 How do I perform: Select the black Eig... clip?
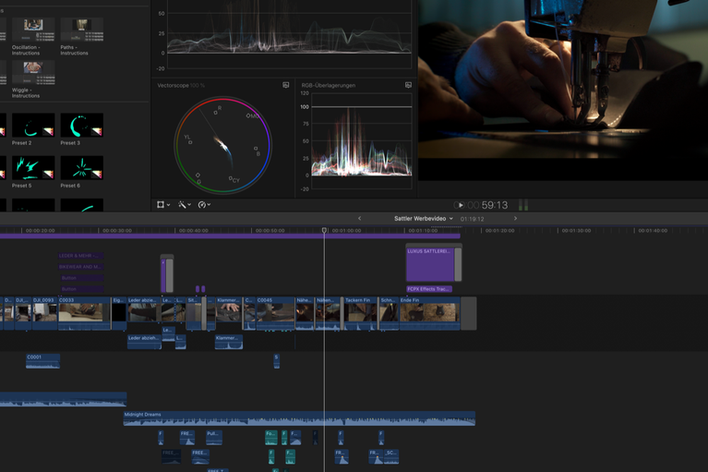pyautogui.click(x=119, y=313)
